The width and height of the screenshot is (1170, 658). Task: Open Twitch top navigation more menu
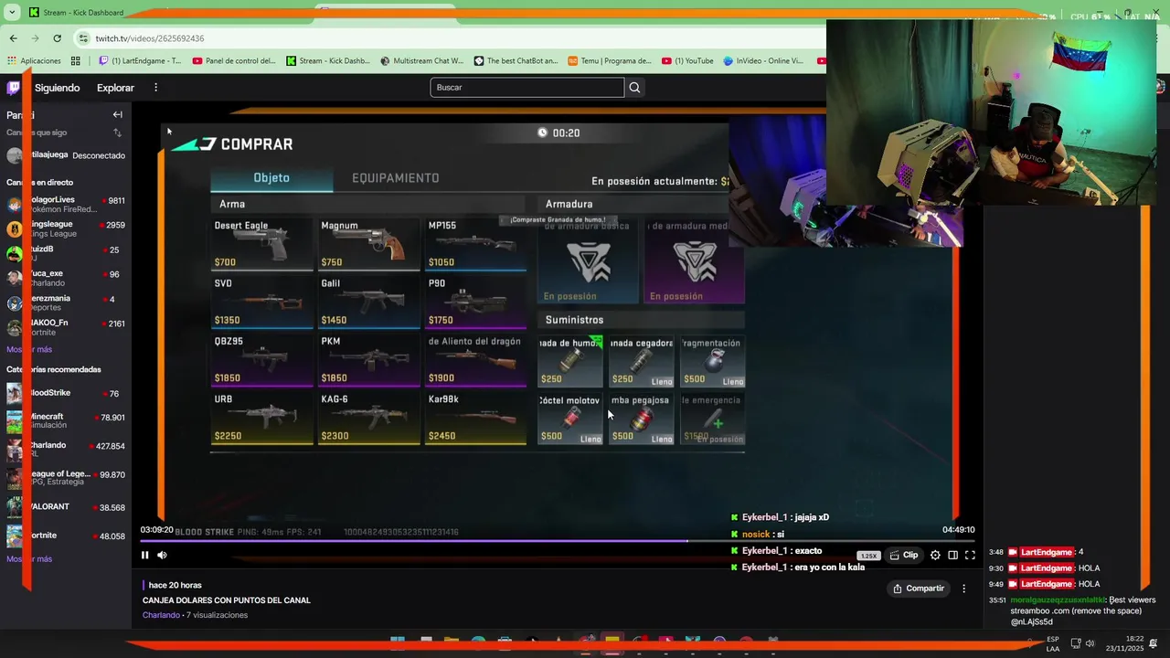tap(155, 88)
